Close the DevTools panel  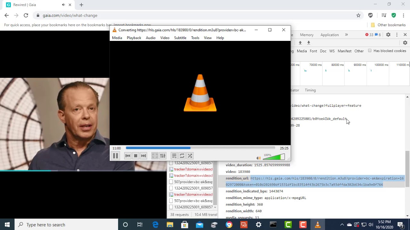coord(405,35)
